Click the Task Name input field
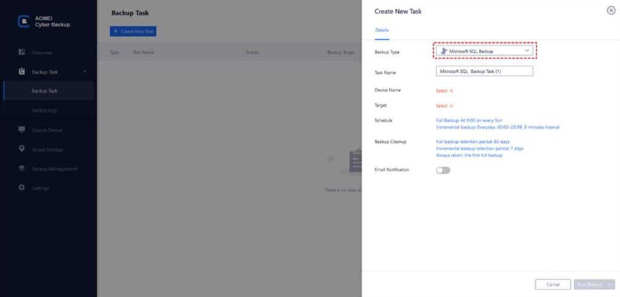Screen dimensions: 620x297 point(484,71)
